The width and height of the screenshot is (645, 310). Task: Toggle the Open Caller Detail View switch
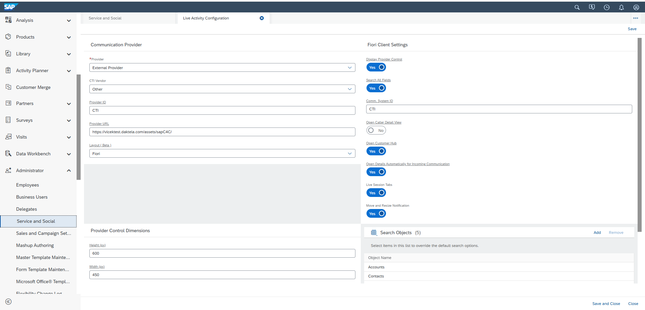[x=376, y=131]
